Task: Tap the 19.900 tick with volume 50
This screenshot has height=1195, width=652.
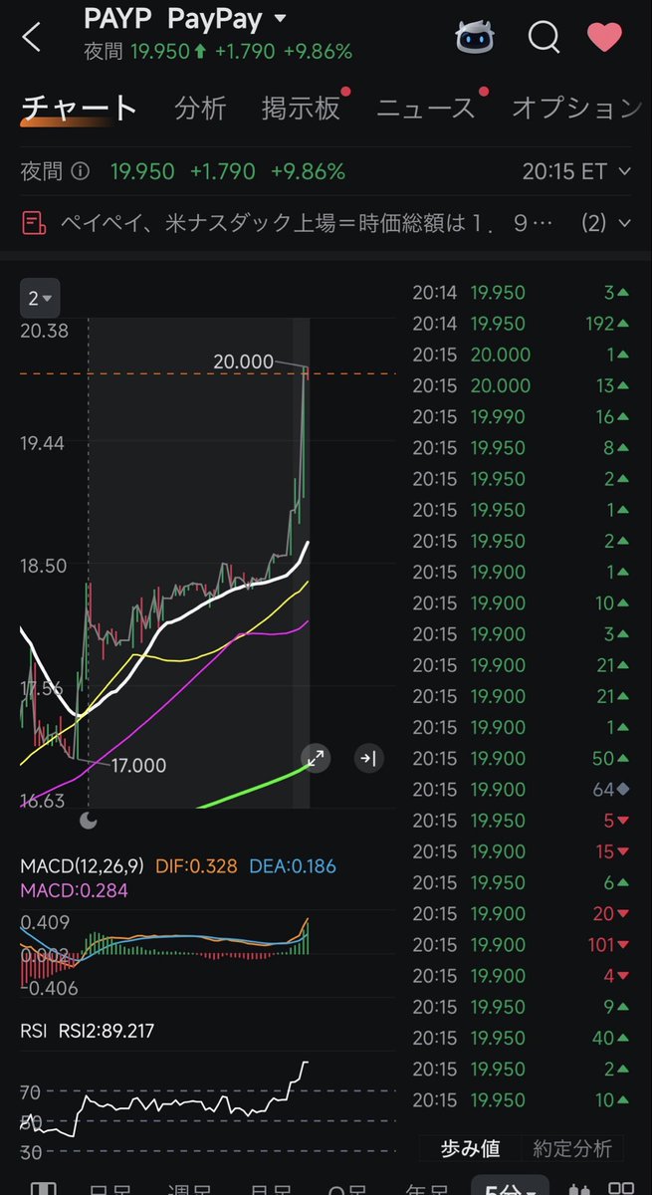Action: click(x=522, y=759)
